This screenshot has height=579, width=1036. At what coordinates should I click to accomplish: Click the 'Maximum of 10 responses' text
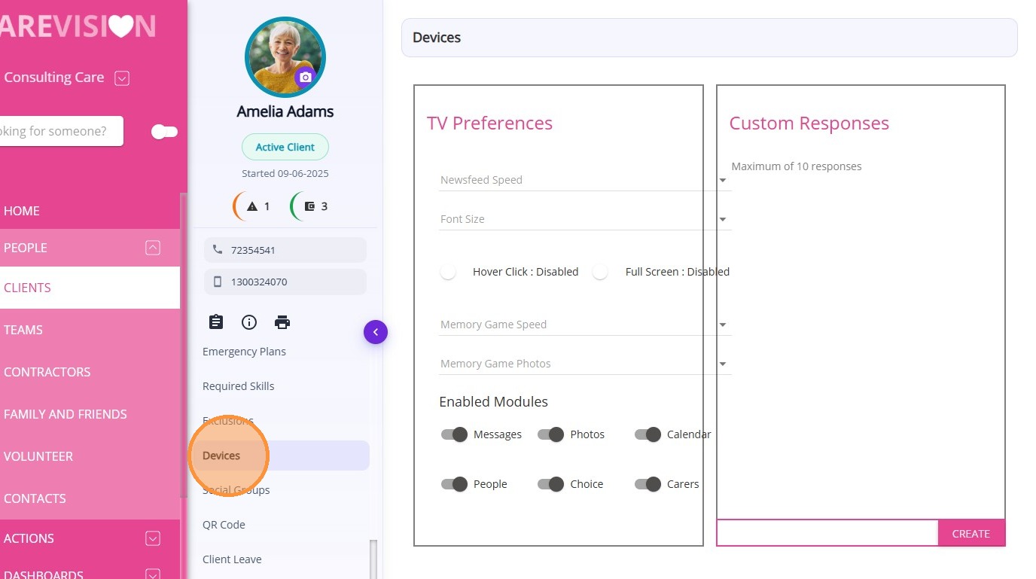coord(797,166)
